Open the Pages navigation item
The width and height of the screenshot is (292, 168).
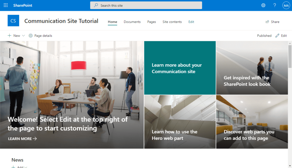click(x=152, y=22)
